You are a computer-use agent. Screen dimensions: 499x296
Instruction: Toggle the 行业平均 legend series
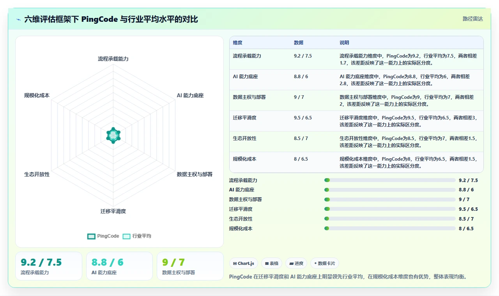[x=137, y=236]
